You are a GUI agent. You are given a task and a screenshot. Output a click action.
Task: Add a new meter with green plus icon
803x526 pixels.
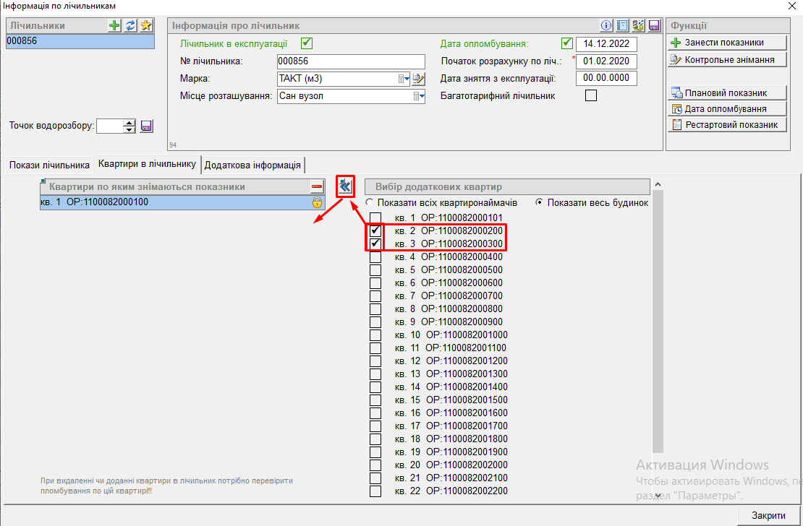[x=114, y=26]
